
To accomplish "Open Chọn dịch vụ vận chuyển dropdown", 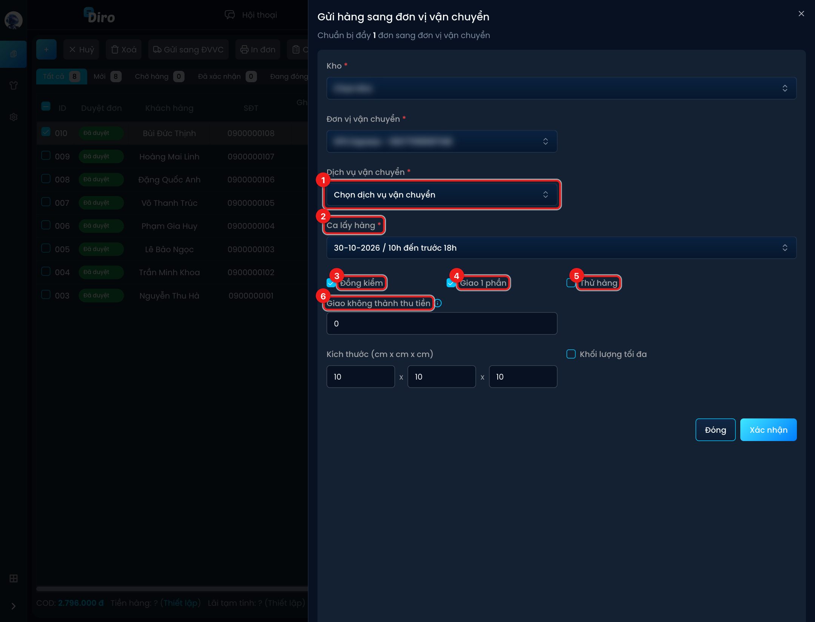I will pyautogui.click(x=441, y=195).
